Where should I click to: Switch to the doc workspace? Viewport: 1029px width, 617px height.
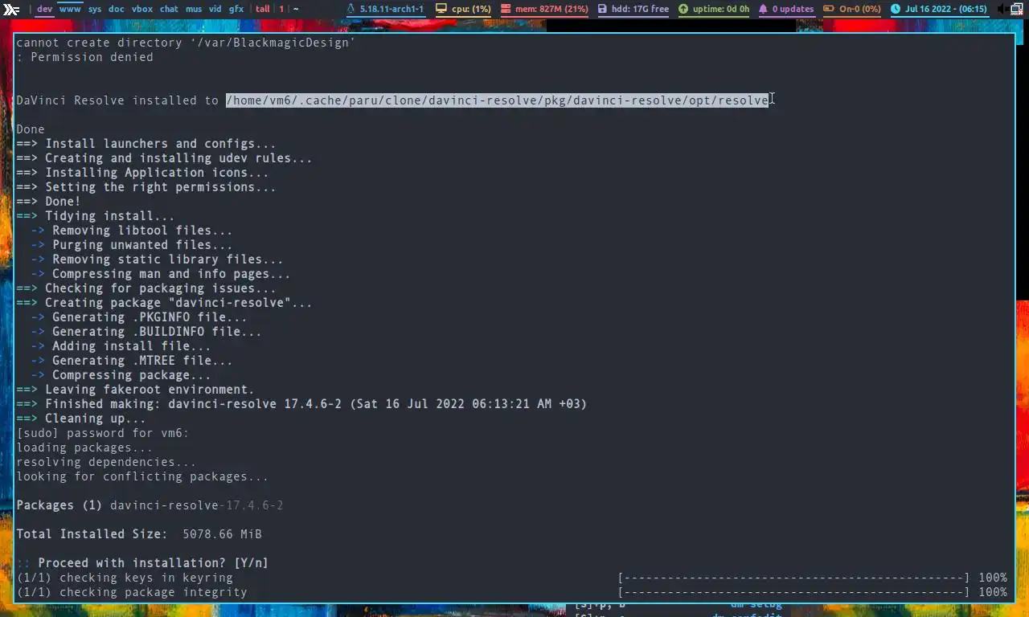pos(117,10)
